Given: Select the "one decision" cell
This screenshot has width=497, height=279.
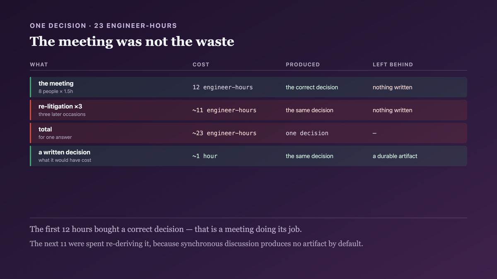Looking at the screenshot, I should (x=307, y=133).
